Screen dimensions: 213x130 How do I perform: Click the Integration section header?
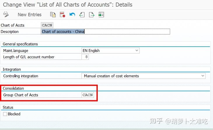coord(12,69)
